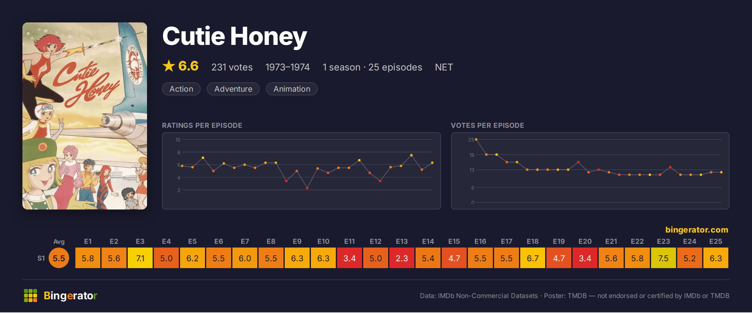
Task: Click the E25 rating cell 6.3
Action: [x=716, y=258]
